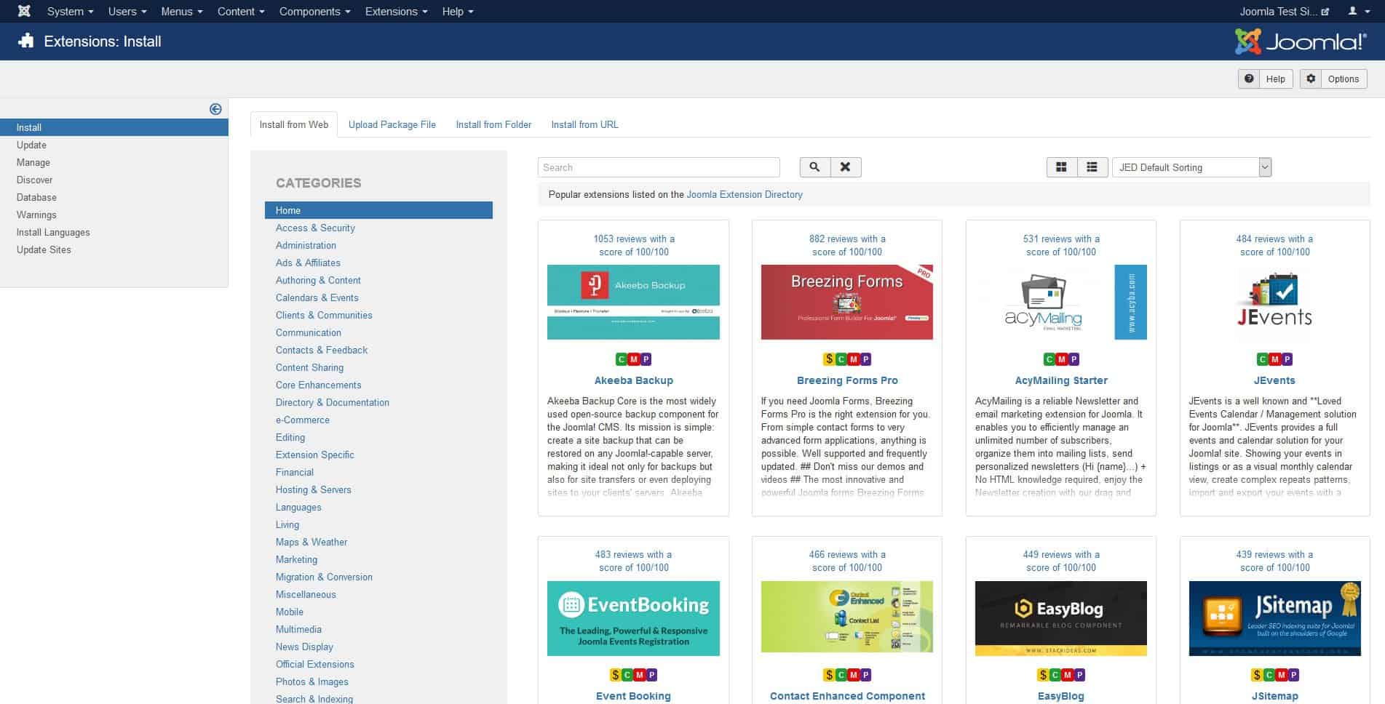The width and height of the screenshot is (1385, 704).
Task: Clear search with the X button
Action: click(x=846, y=167)
